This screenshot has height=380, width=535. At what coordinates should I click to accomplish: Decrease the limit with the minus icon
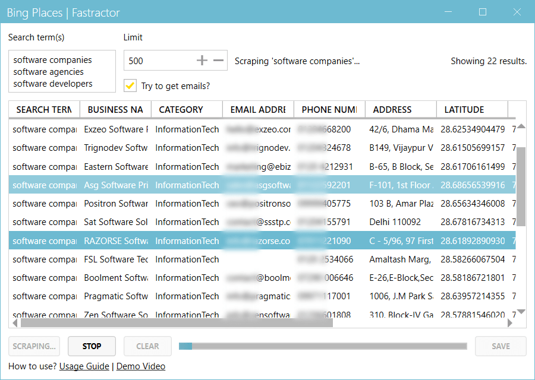(218, 61)
